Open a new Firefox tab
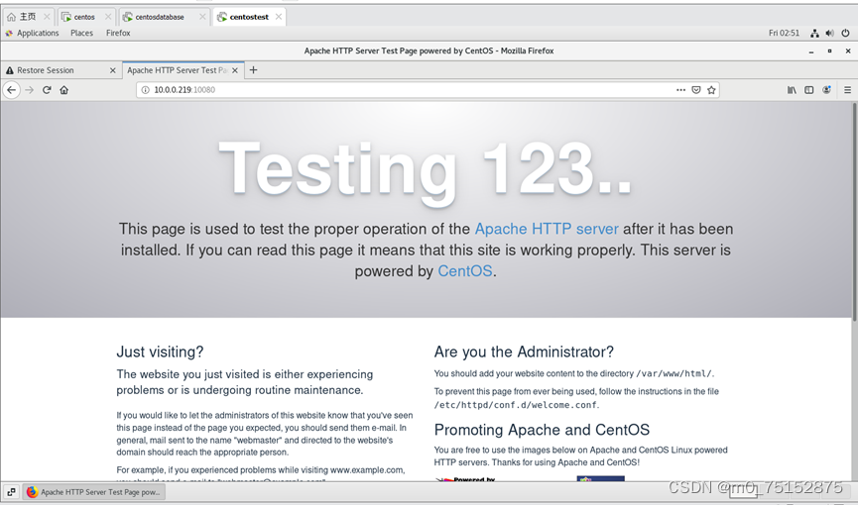Image resolution: width=858 pixels, height=505 pixels. pyautogui.click(x=253, y=70)
